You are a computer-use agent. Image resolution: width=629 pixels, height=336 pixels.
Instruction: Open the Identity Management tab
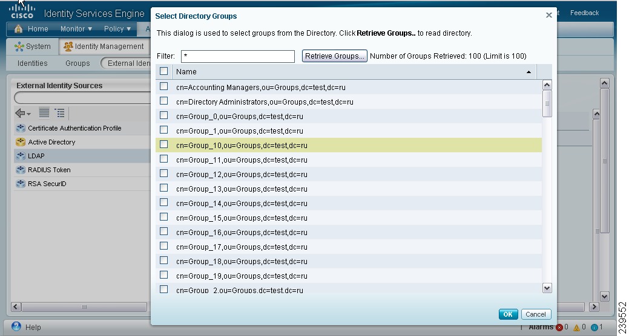[x=104, y=47]
